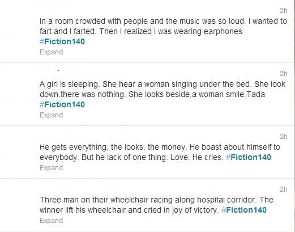295x232 pixels.
Task: Expand the girl sleeping ghost story tweet
Action: 51,115
